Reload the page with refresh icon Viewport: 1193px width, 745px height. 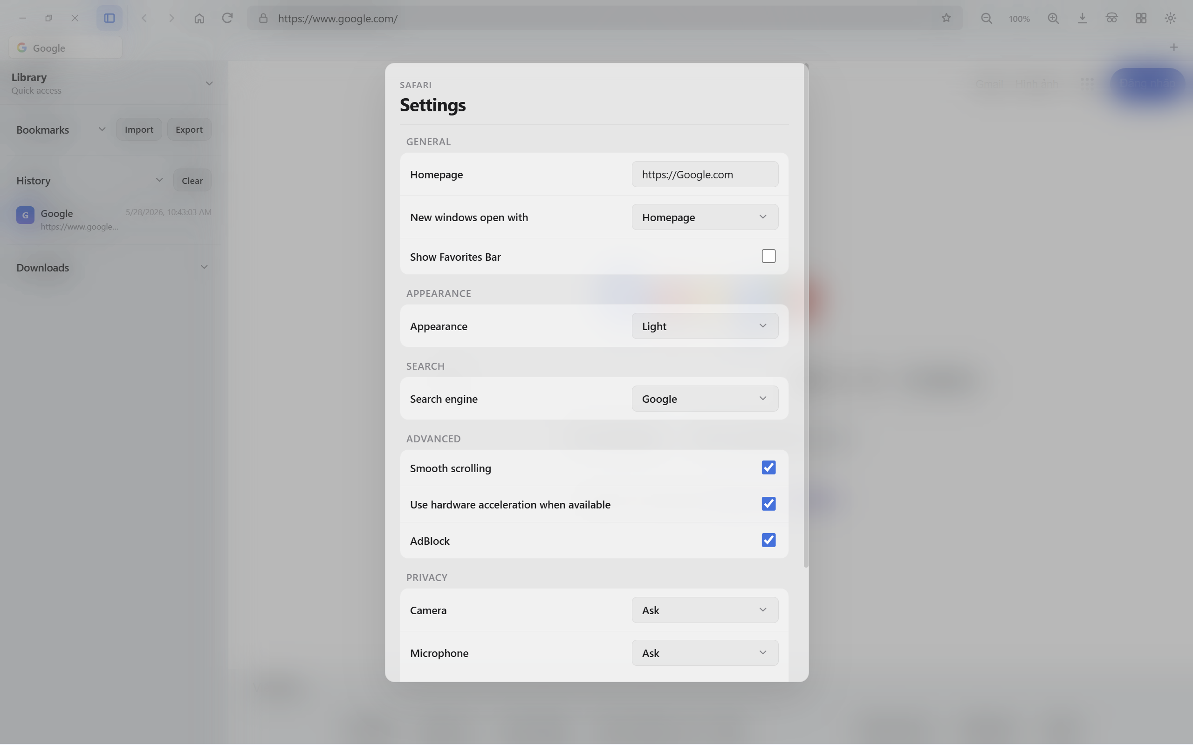coord(227,18)
